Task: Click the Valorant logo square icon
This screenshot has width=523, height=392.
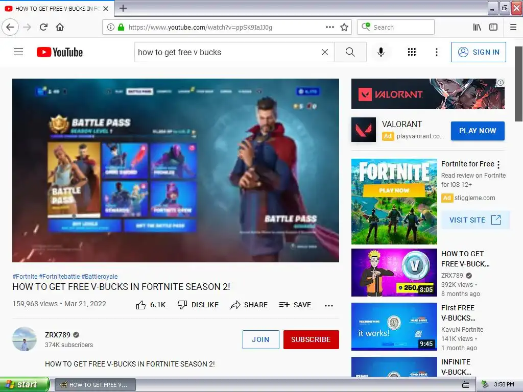Action: click(x=364, y=129)
